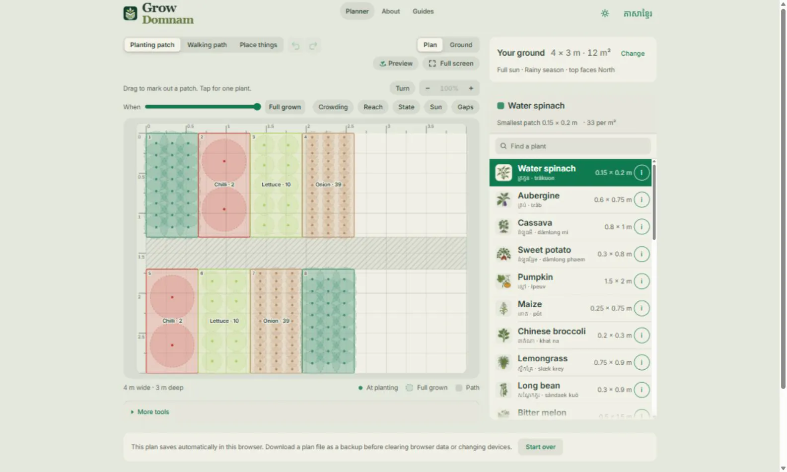Switch to Ground view
The image size is (787, 472).
tap(461, 45)
